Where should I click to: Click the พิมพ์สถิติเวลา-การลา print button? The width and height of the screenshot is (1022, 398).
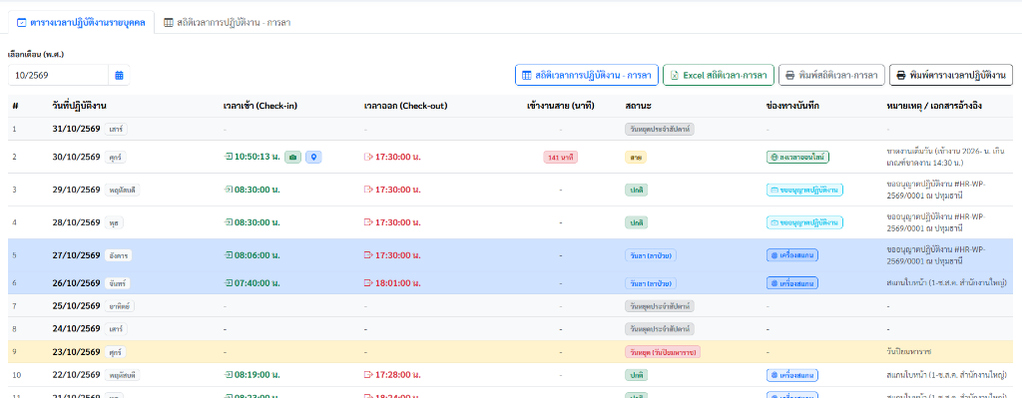(x=831, y=76)
